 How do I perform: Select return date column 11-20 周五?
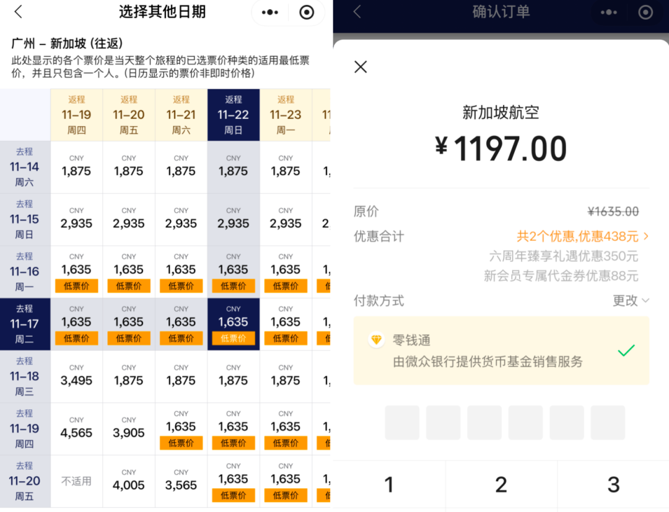[x=129, y=115]
